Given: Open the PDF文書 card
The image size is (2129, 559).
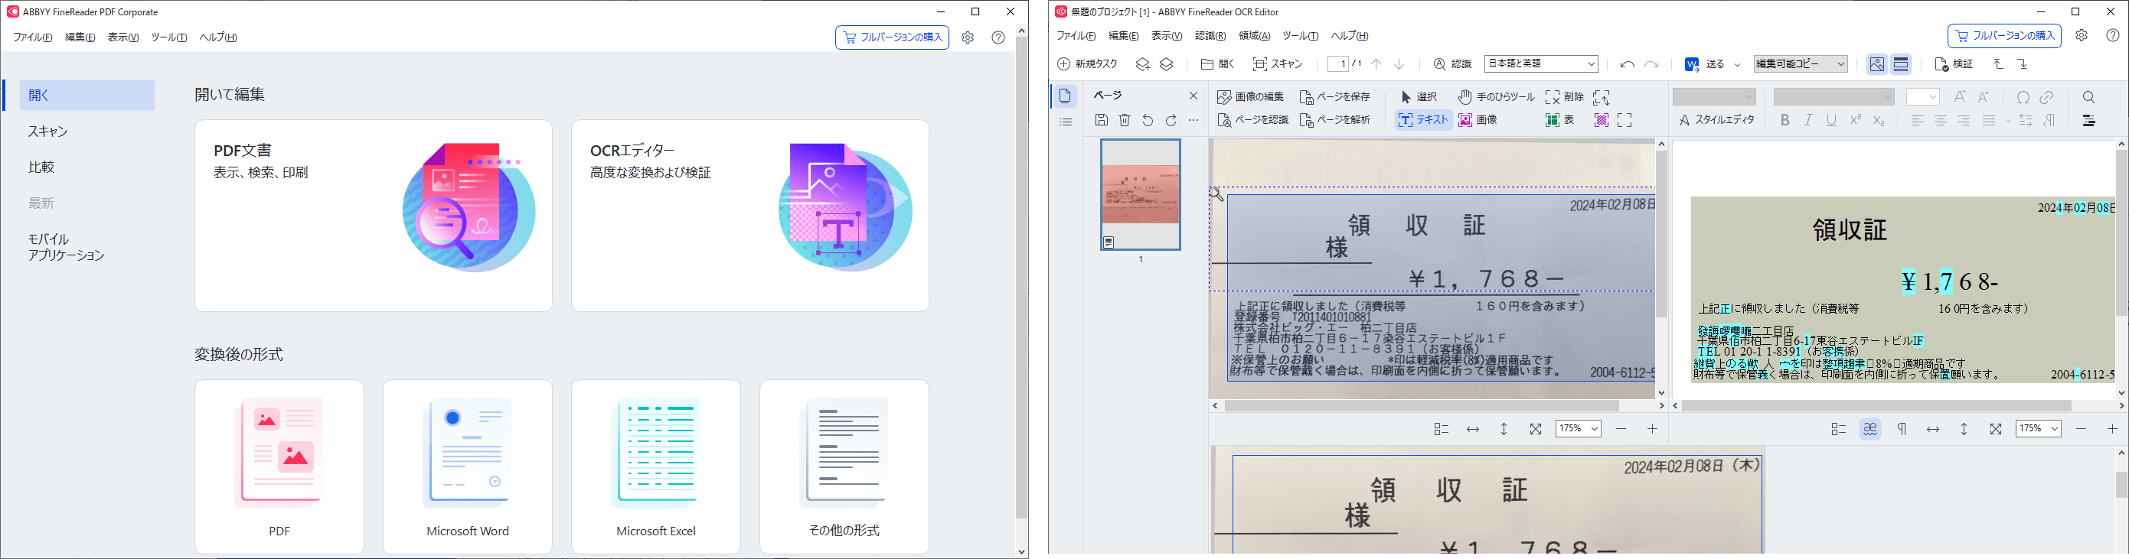Looking at the screenshot, I should tap(374, 216).
